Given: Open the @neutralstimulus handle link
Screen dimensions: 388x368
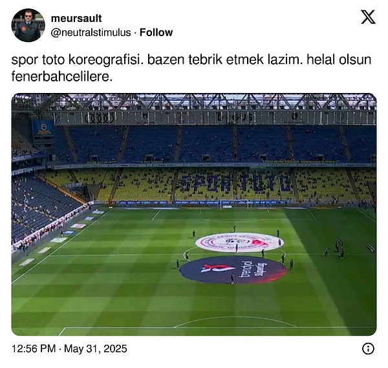Looking at the screenshot, I should pyautogui.click(x=91, y=32).
